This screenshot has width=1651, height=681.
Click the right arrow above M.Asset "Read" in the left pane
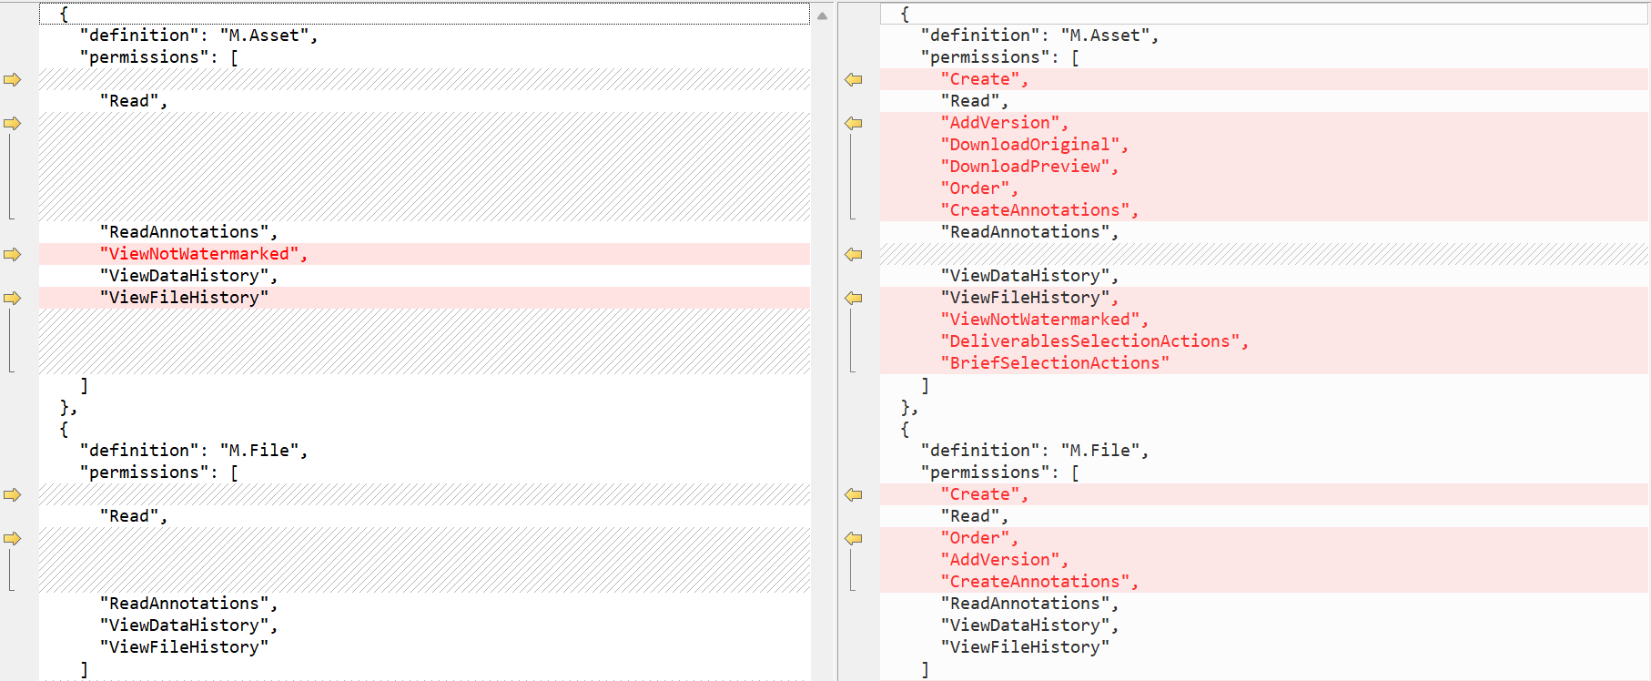tap(12, 80)
